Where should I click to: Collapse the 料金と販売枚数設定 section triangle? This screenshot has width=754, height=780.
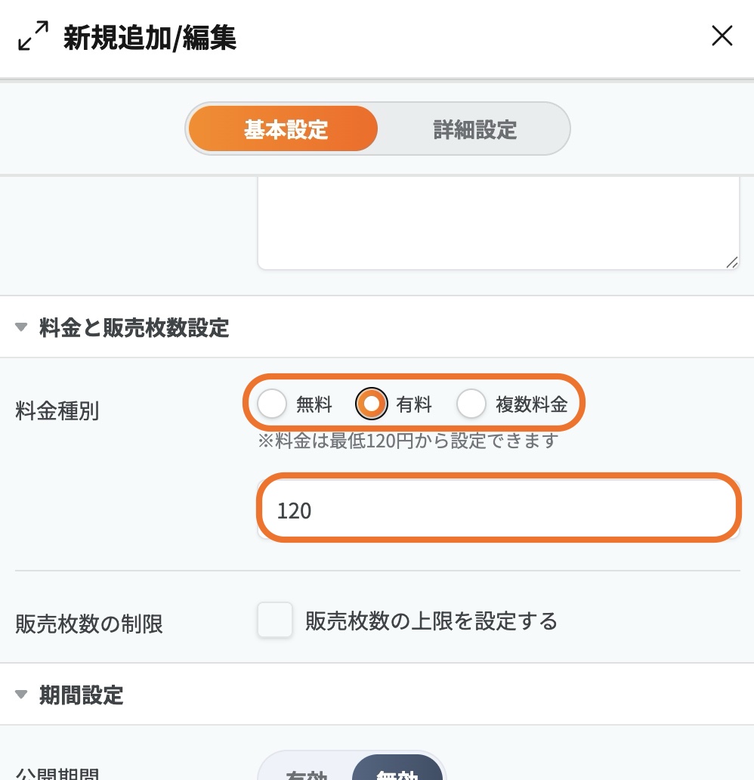[x=21, y=328]
